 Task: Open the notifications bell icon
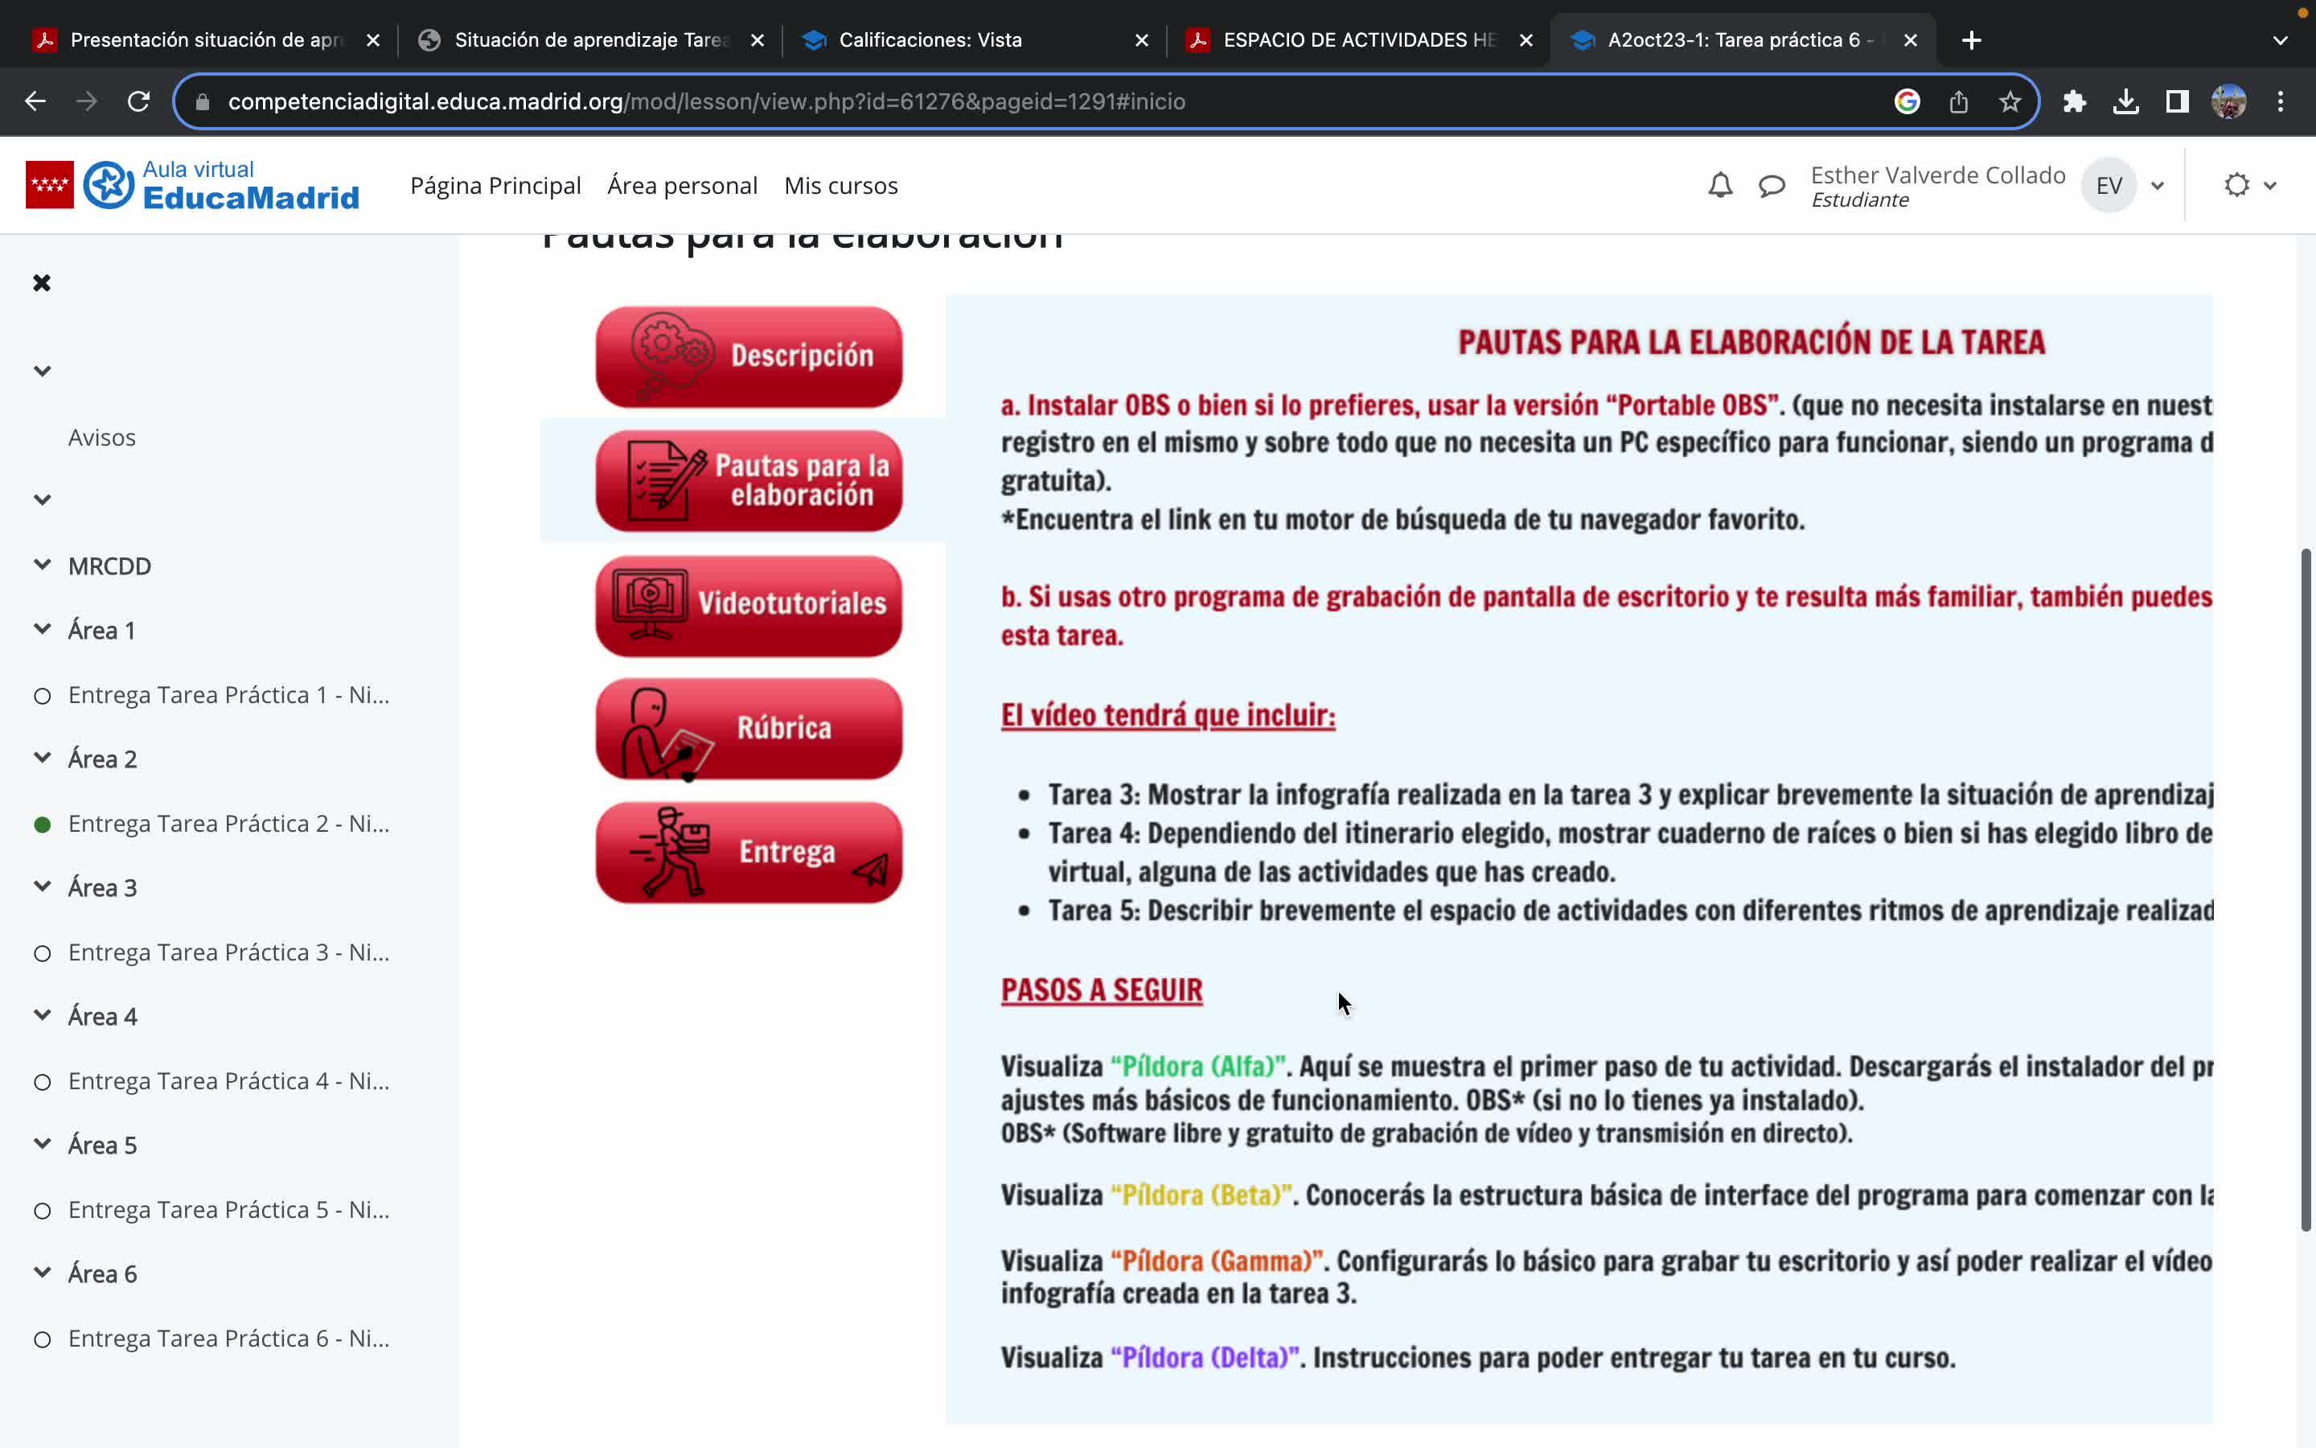point(1720,185)
